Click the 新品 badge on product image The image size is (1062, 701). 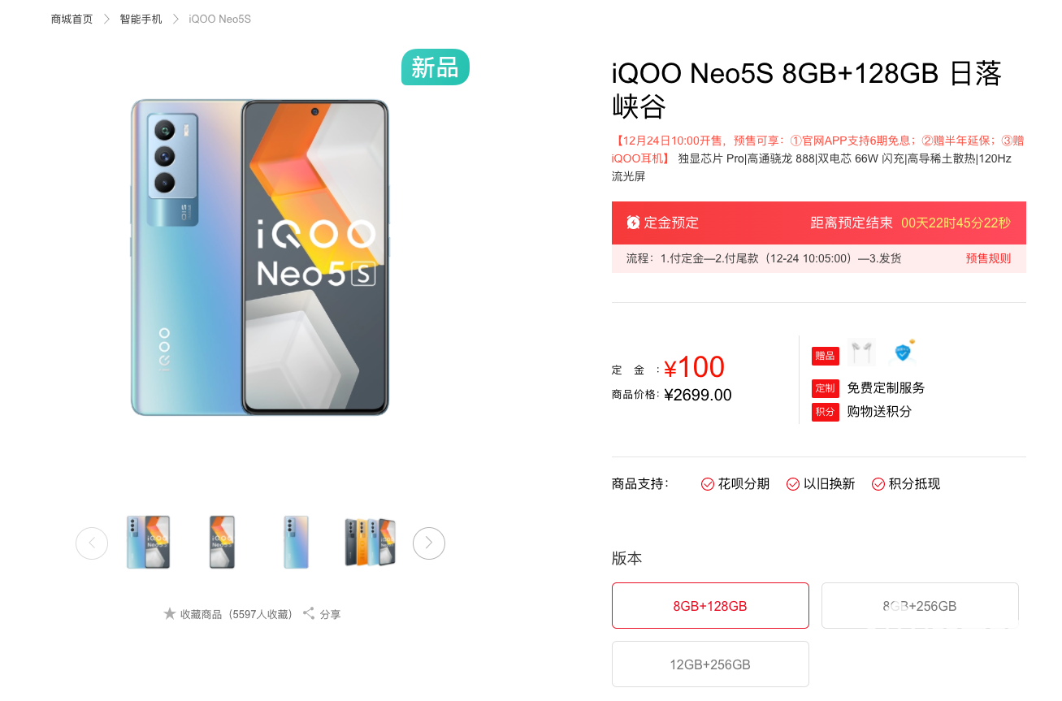(436, 67)
